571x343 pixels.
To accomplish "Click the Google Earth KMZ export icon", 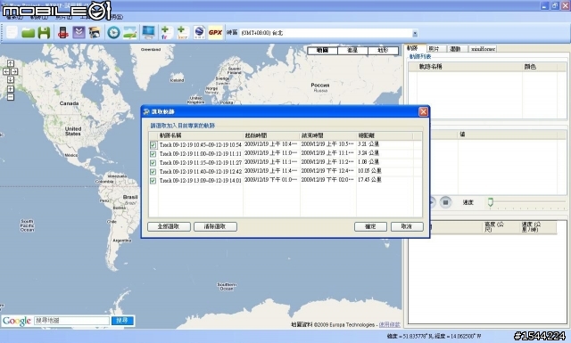I will point(199,33).
